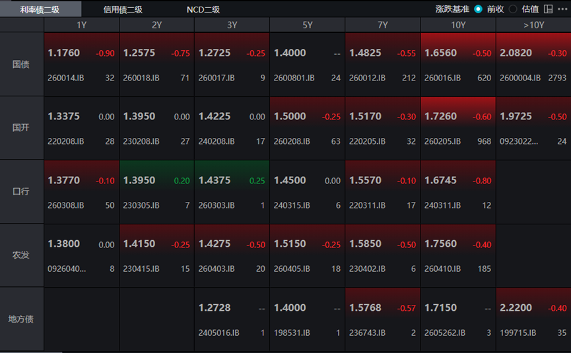Click the 2Y column header
Screen dimensions: 571x353
pos(157,25)
